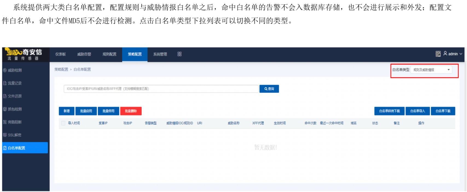Image resolution: width=467 pixels, height=192 pixels.
Task: Switch to the 规则配置 tab
Action: (109, 54)
